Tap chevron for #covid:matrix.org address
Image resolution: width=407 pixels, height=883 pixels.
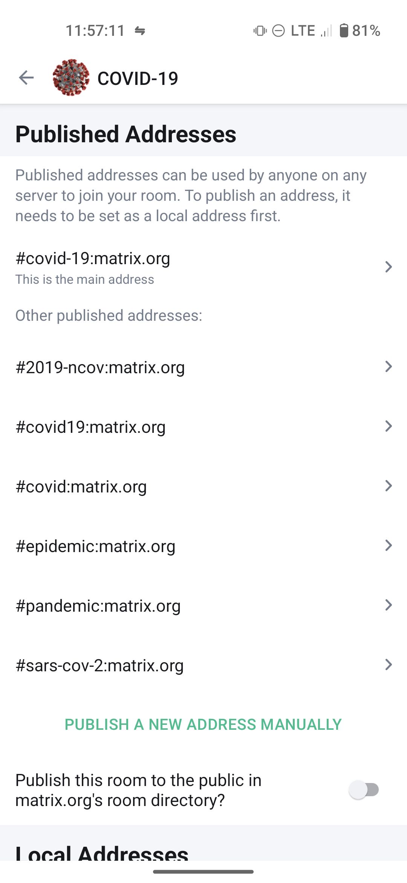(x=389, y=486)
